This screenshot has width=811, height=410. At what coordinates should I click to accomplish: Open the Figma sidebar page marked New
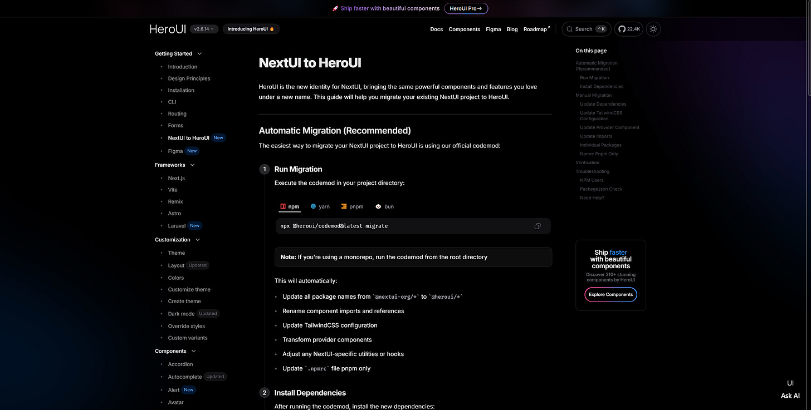coord(175,151)
